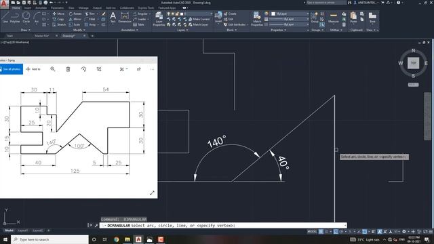This screenshot has width=434, height=244.
Task: Expand the Annotation panel dropdown
Action: click(130, 30)
